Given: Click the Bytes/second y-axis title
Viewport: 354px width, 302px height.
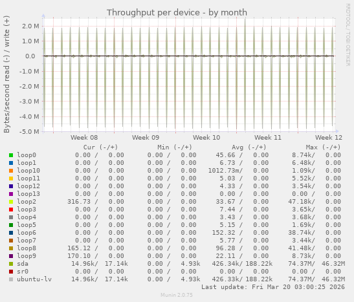Looking at the screenshot, I should tap(6, 74).
